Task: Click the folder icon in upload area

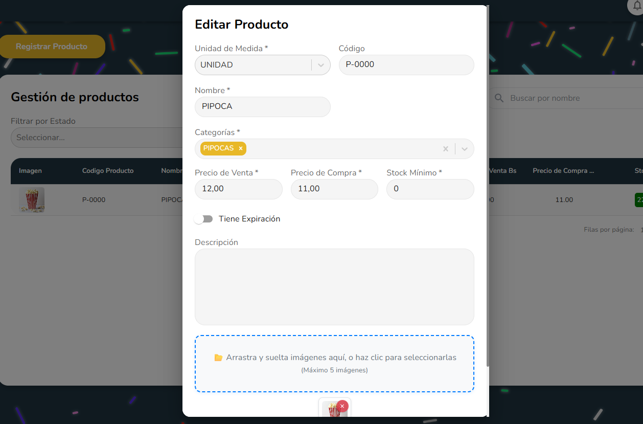Action: (218, 358)
